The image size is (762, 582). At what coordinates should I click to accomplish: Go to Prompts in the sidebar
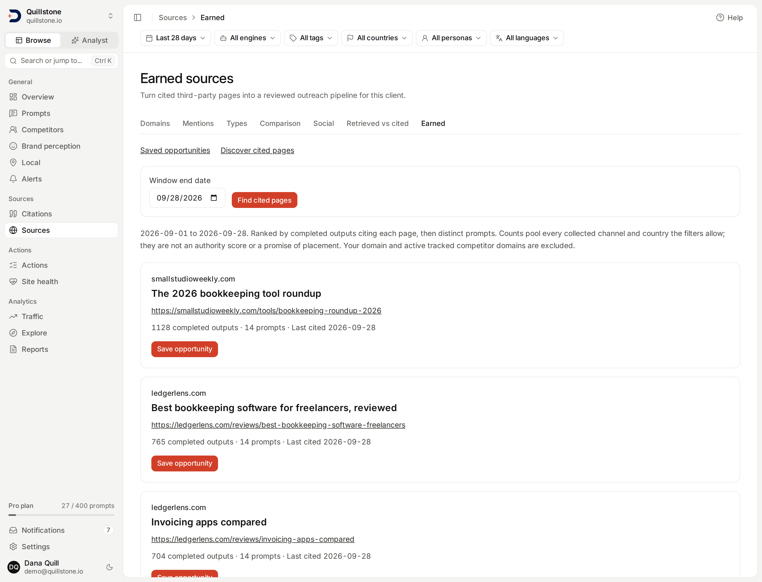pyautogui.click(x=61, y=113)
